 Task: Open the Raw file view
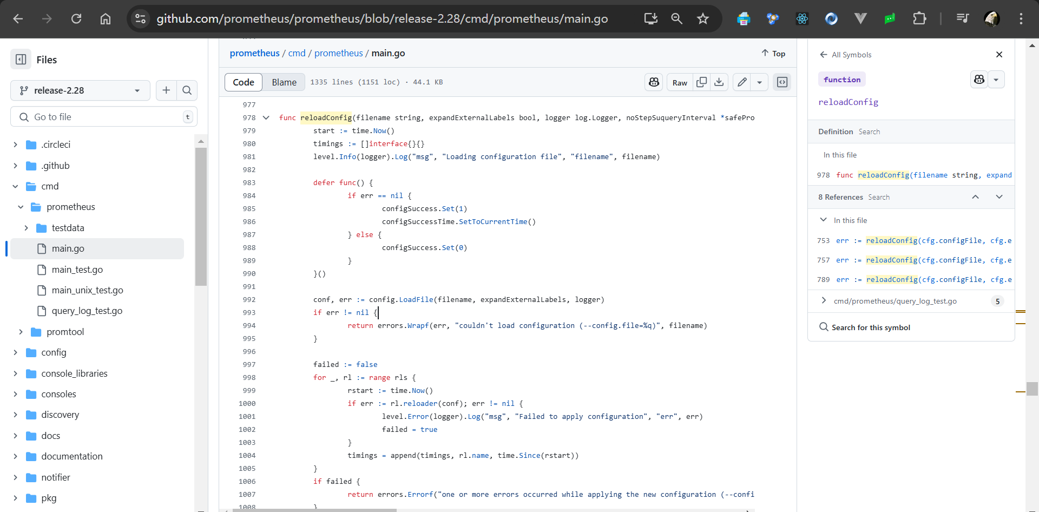pos(680,82)
